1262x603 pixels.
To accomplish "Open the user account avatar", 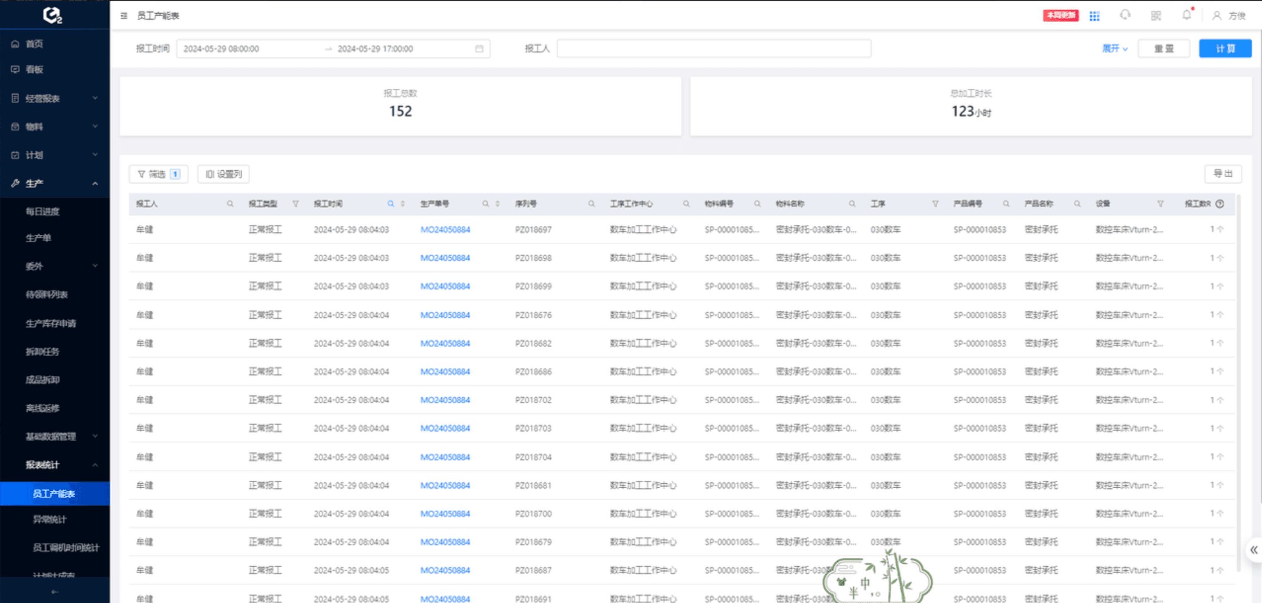I will click(1217, 16).
